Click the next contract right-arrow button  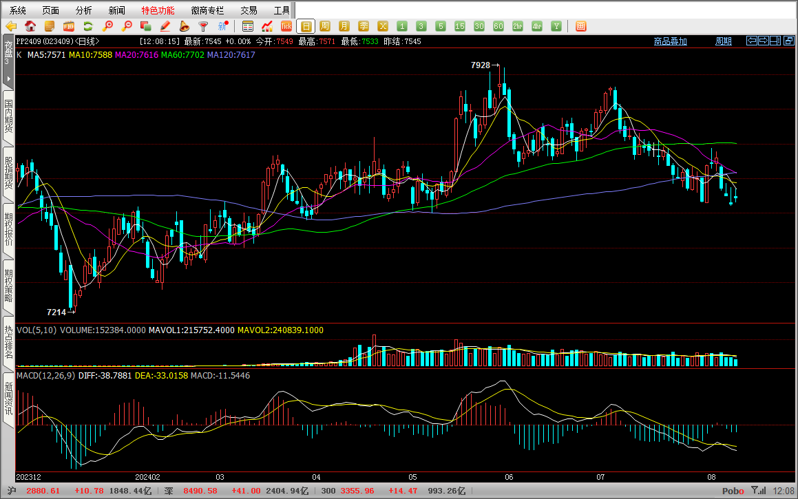coord(764,41)
